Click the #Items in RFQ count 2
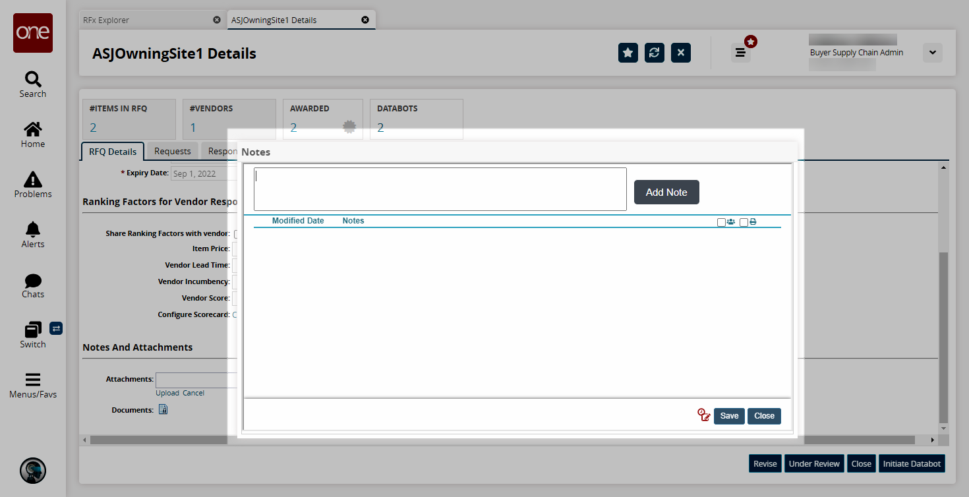 click(93, 128)
